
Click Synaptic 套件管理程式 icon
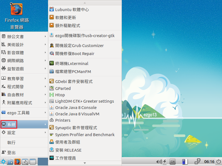coord(52,128)
